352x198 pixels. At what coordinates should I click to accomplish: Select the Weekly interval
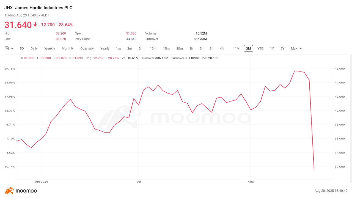[x=50, y=48]
